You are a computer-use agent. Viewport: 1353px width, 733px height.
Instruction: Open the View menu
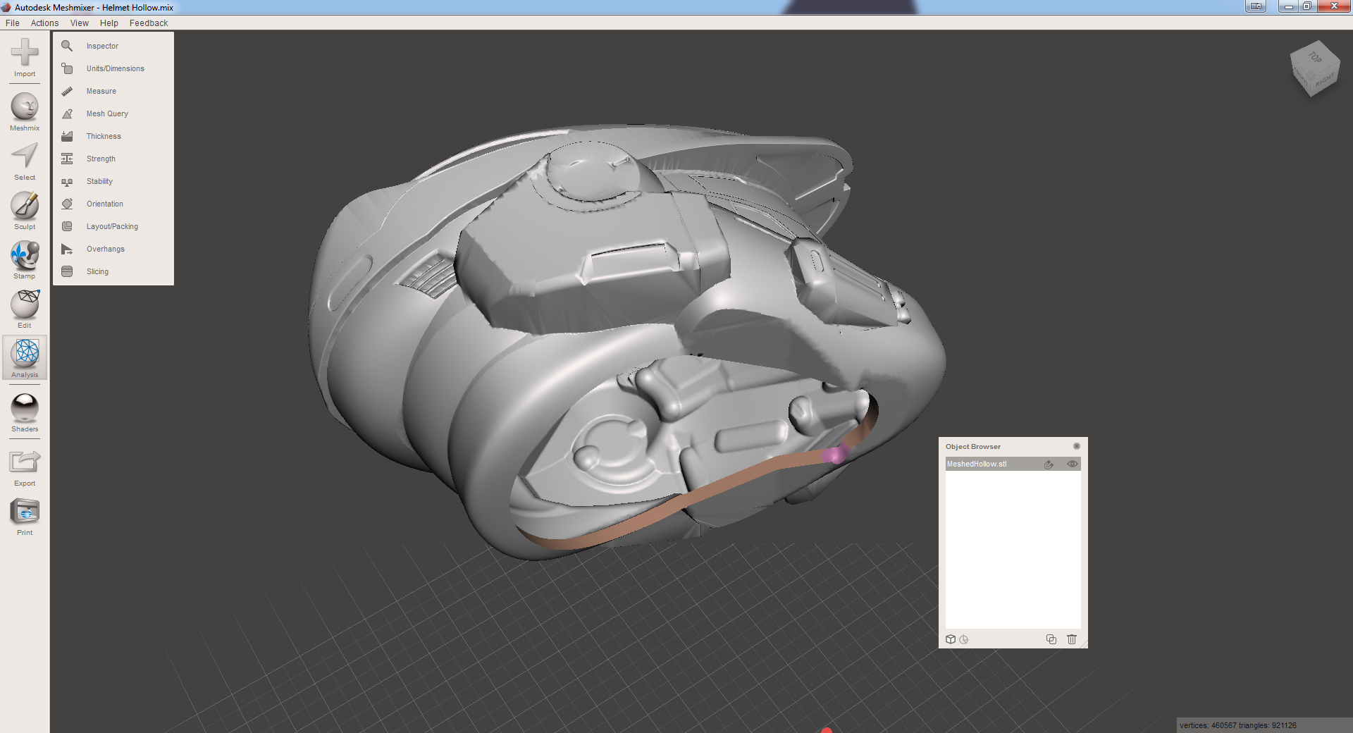[79, 23]
